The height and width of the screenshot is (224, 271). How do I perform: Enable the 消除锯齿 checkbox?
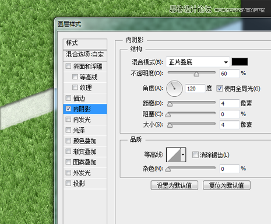[x=195, y=155]
